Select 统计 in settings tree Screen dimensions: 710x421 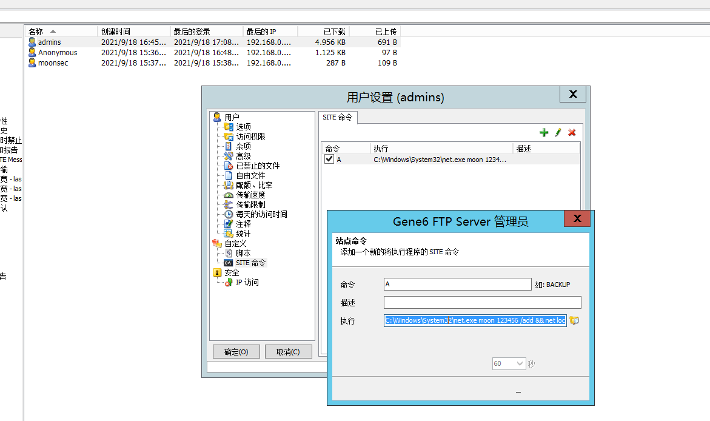coord(243,234)
